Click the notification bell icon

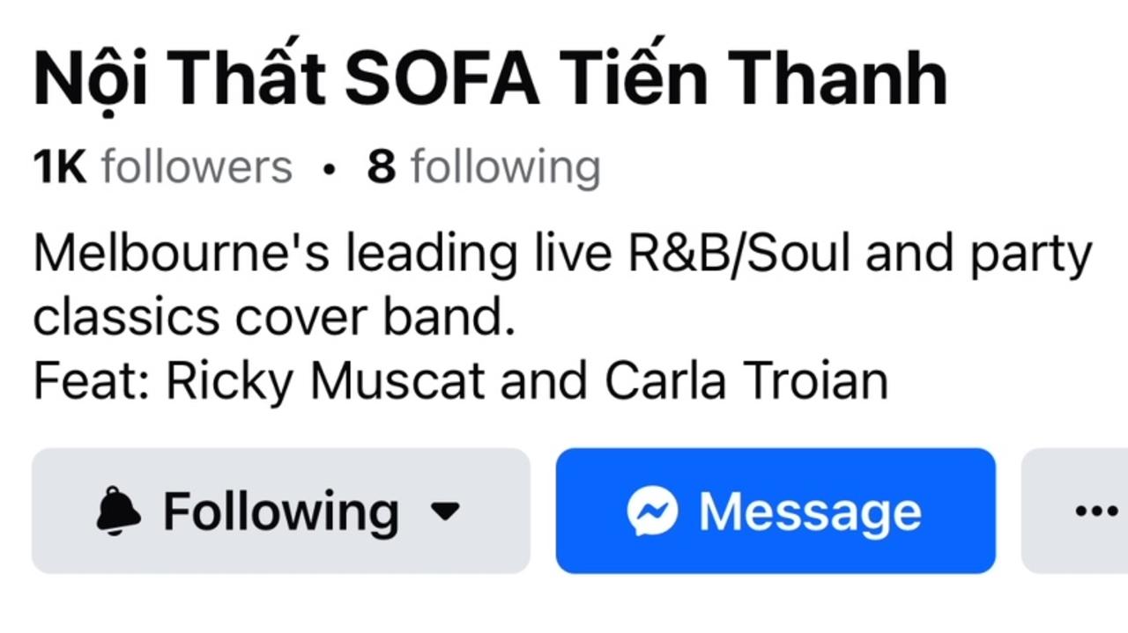pyautogui.click(x=118, y=511)
